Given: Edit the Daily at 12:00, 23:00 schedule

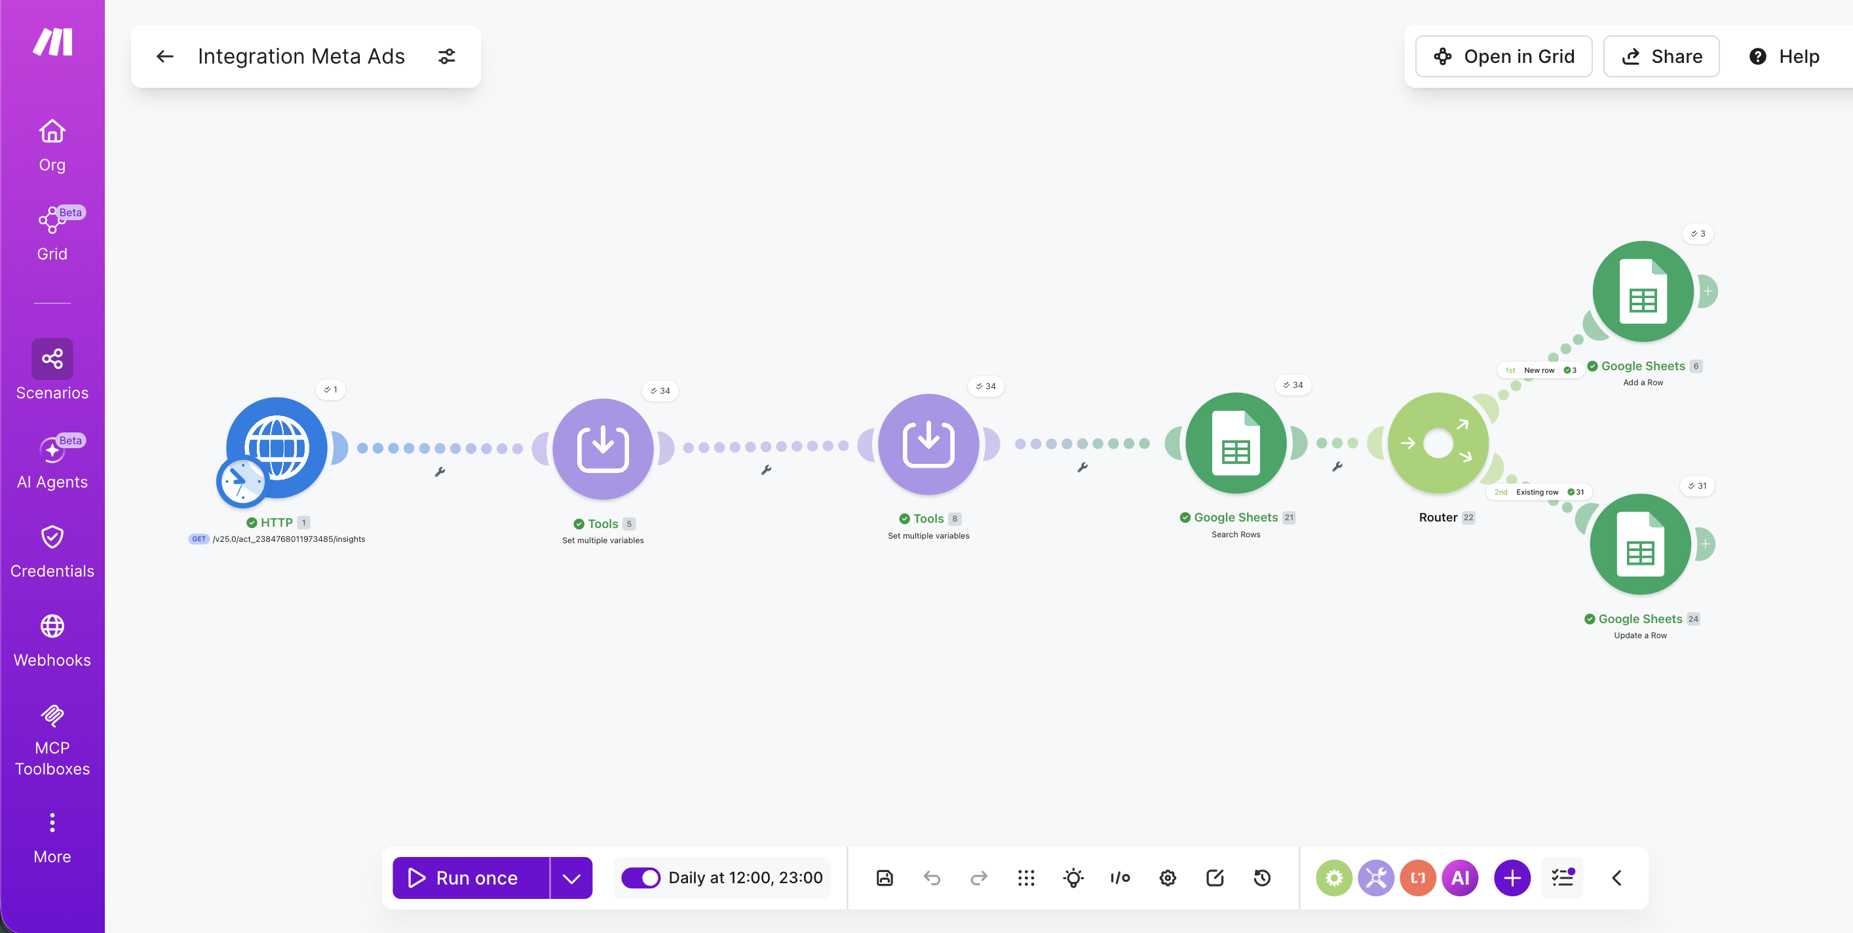Looking at the screenshot, I should pyautogui.click(x=745, y=877).
